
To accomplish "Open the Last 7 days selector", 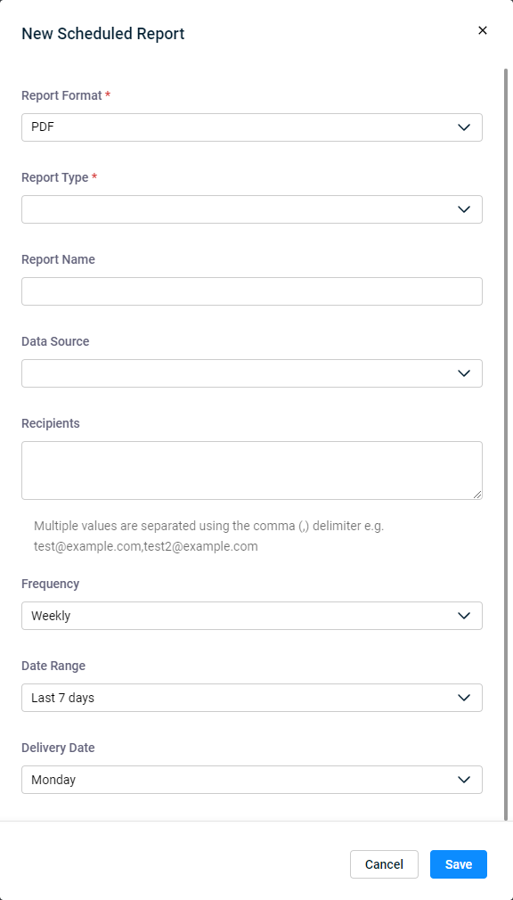I will (252, 698).
